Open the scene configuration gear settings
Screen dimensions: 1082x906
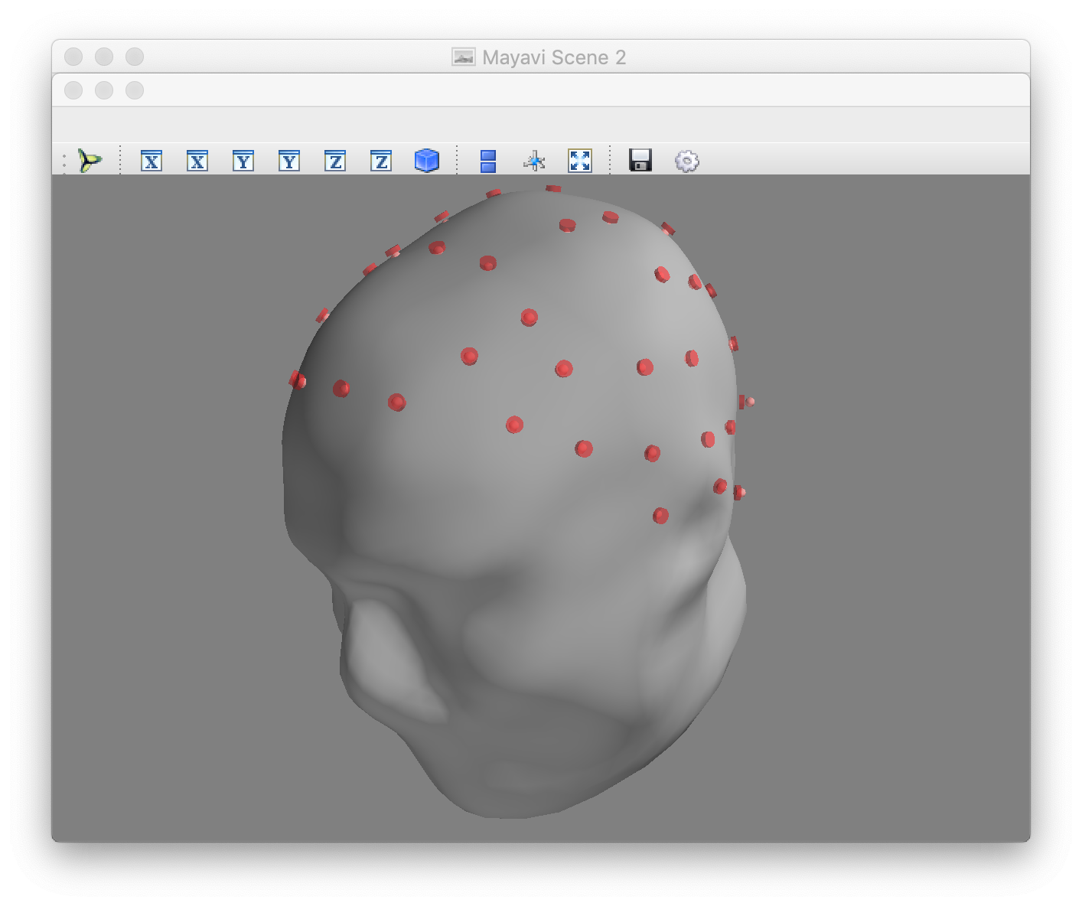pos(686,161)
